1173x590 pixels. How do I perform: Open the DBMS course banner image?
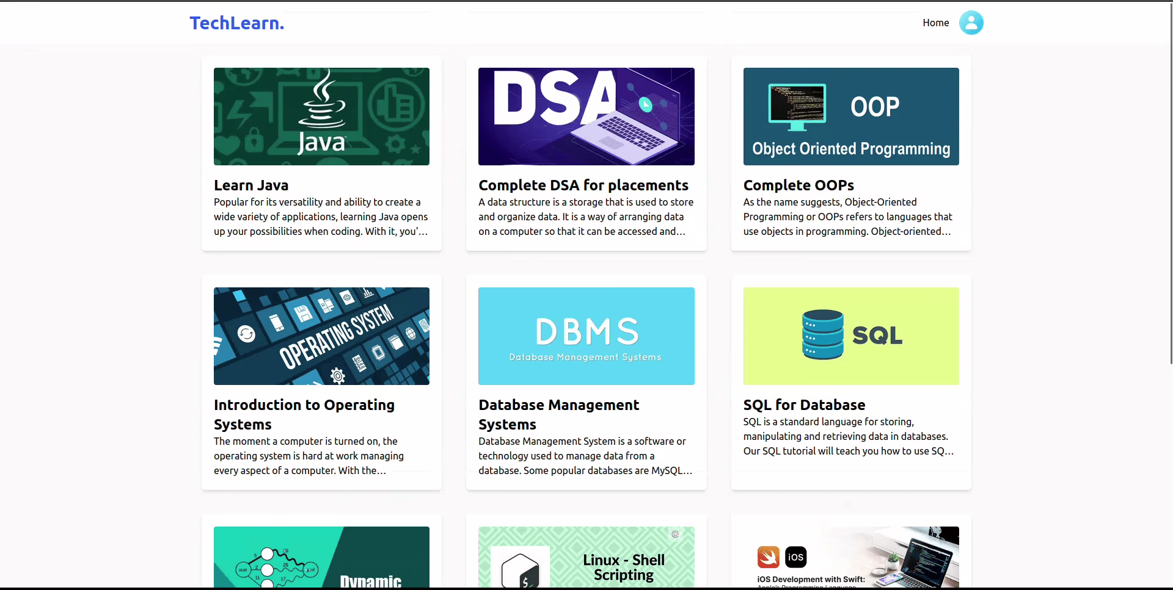click(x=586, y=336)
